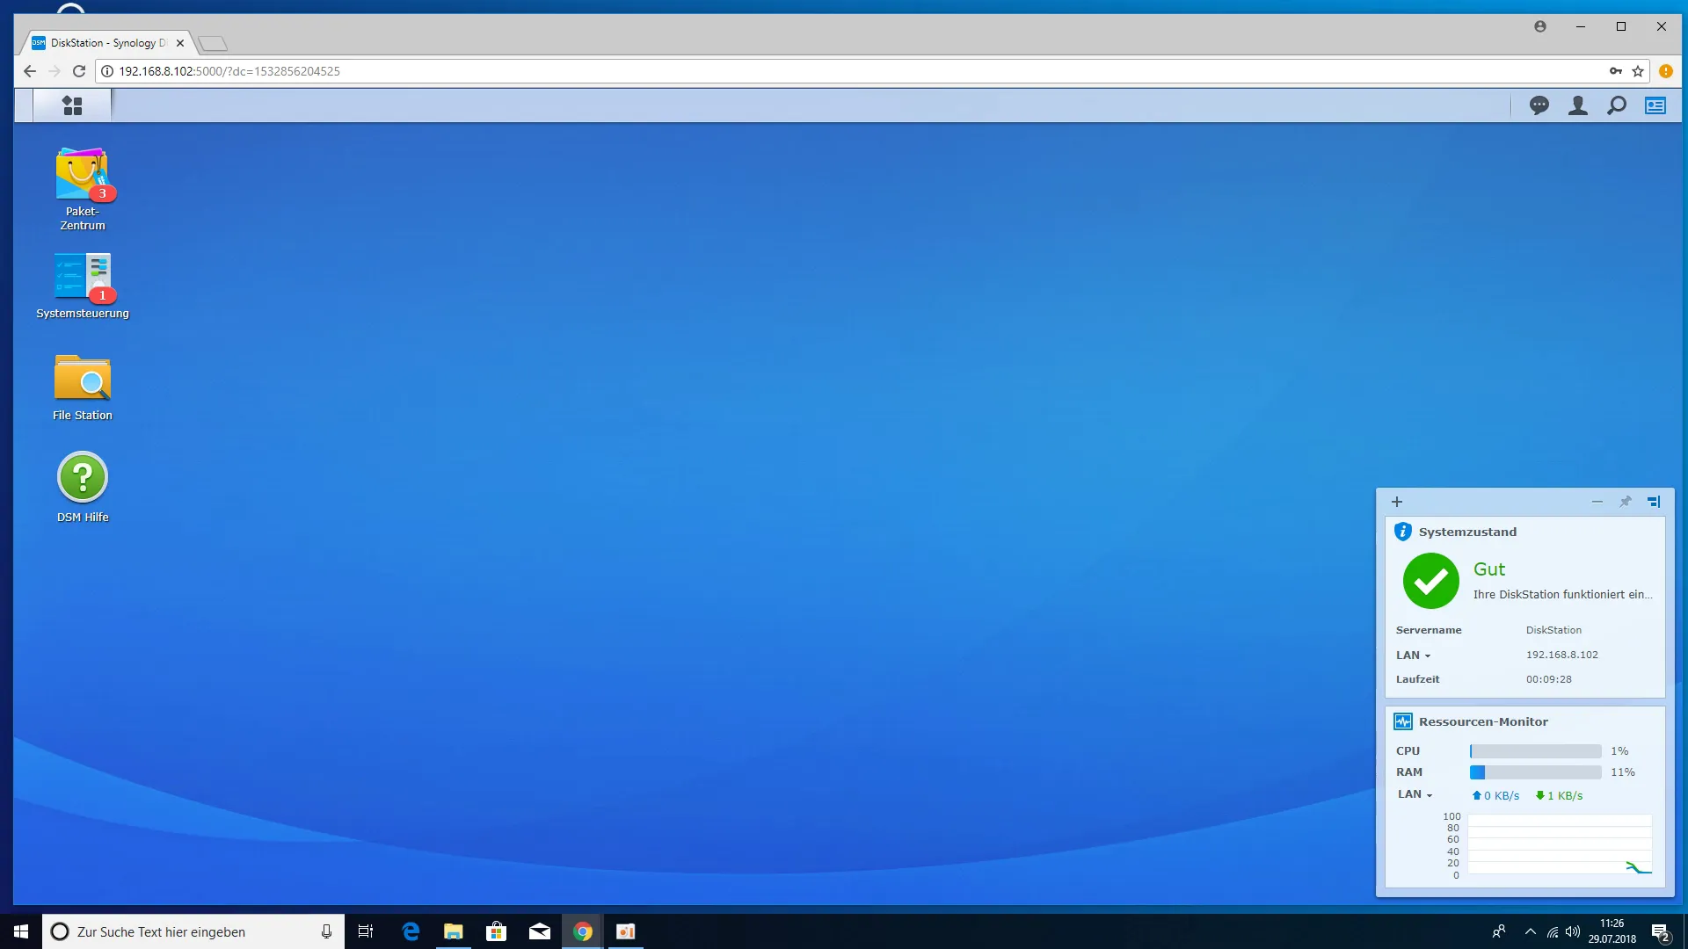This screenshot has height=949, width=1688.
Task: Click the CPU usage bar
Action: tap(1536, 751)
